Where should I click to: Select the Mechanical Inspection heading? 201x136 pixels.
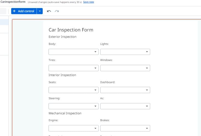(65, 113)
